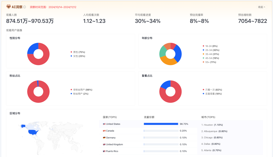The image size is (273, 157).
Task: Click the United States 98.70% traffic bar
Action: 161,124
